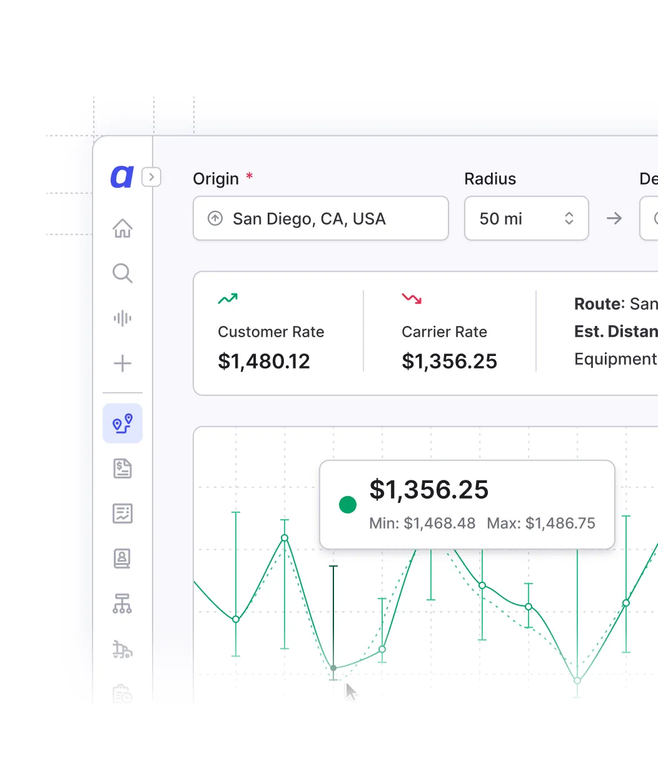Click the $1,356.25 value under Carrier Rate
Screen dimensions: 658x772
(449, 361)
